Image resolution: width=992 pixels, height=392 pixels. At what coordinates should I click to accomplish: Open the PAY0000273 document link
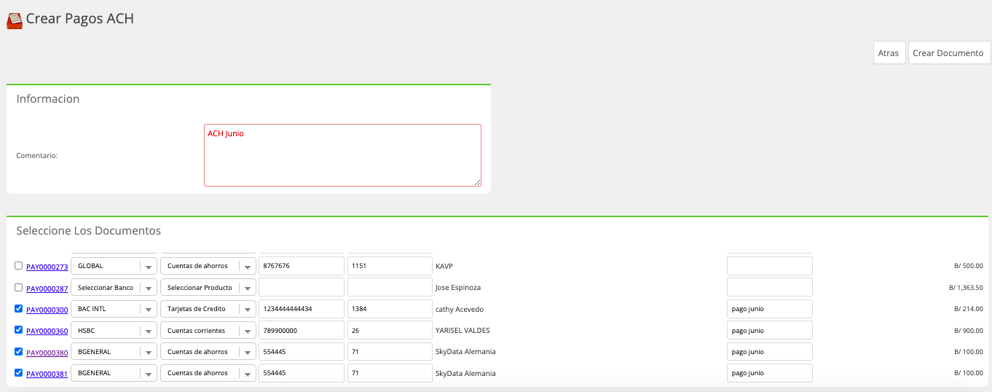(x=47, y=267)
